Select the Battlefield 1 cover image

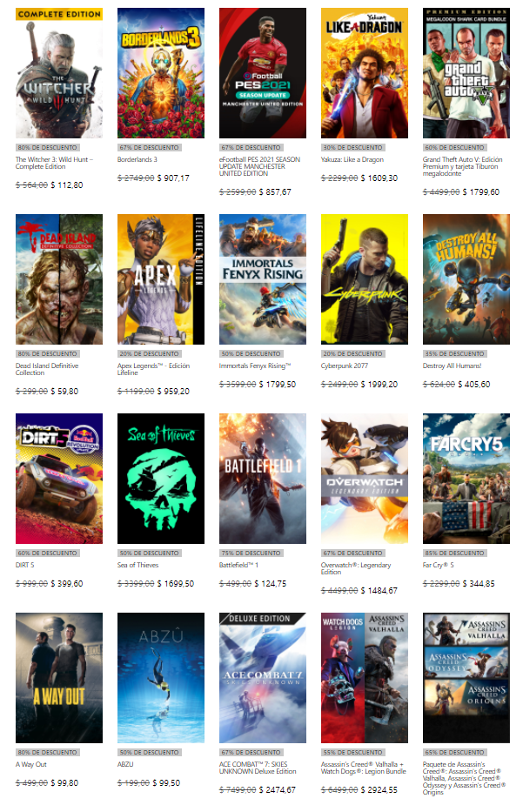pos(262,479)
